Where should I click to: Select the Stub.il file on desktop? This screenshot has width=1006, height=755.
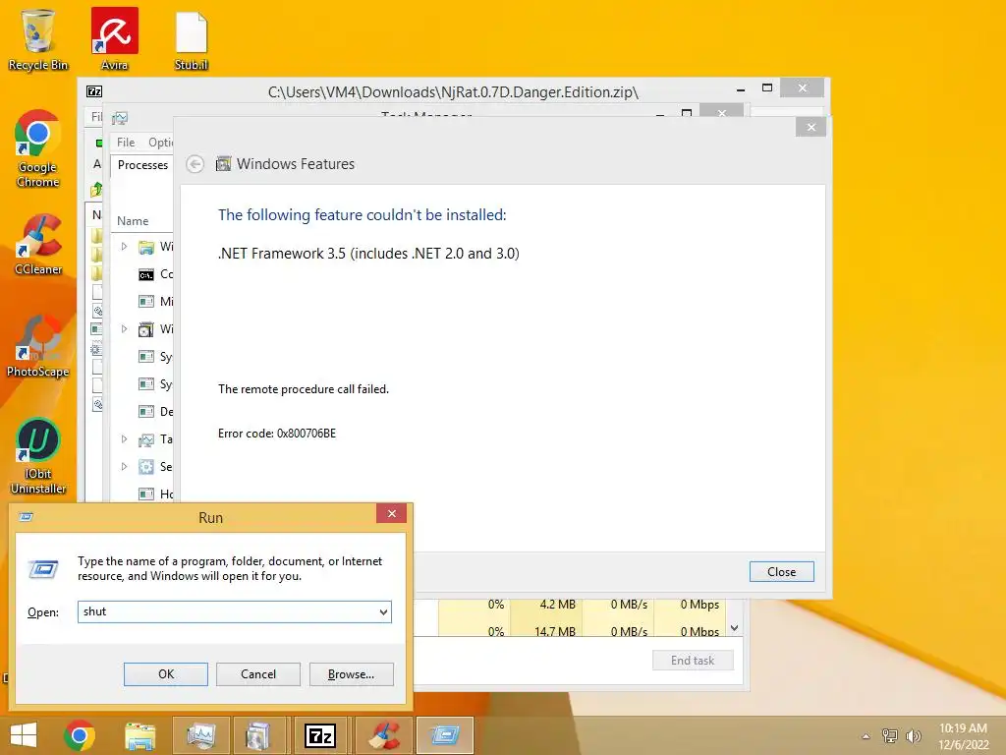[192, 39]
